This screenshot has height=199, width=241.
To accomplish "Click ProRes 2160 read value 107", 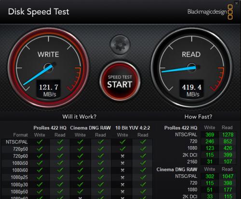I will (228, 161).
